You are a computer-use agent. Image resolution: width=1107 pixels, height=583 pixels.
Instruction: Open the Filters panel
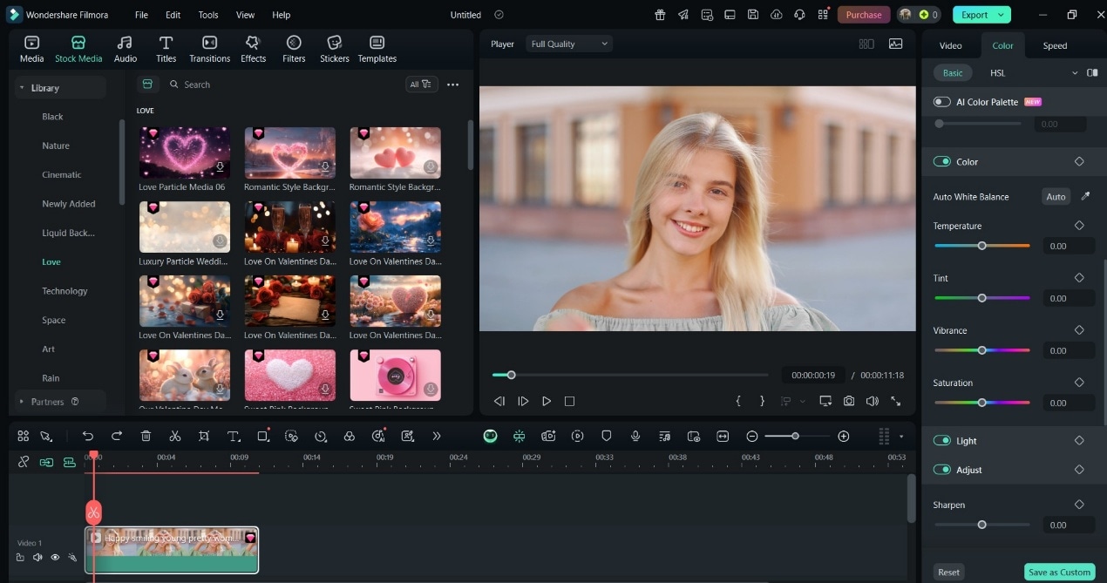tap(294, 49)
